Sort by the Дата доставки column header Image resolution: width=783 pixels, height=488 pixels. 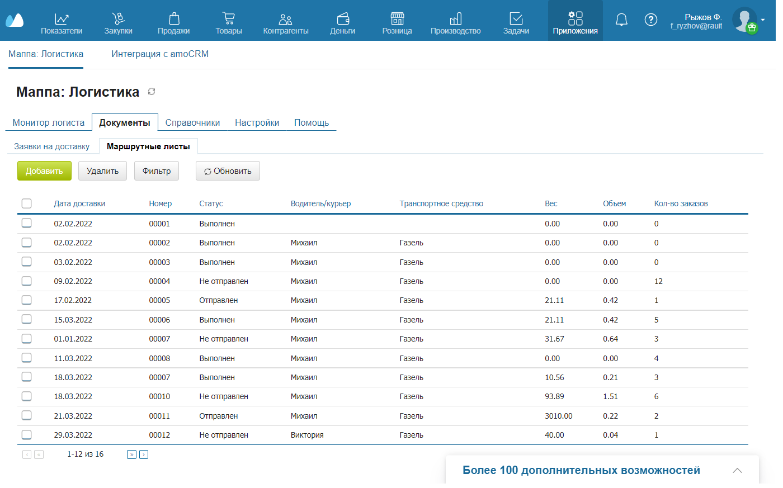click(79, 203)
